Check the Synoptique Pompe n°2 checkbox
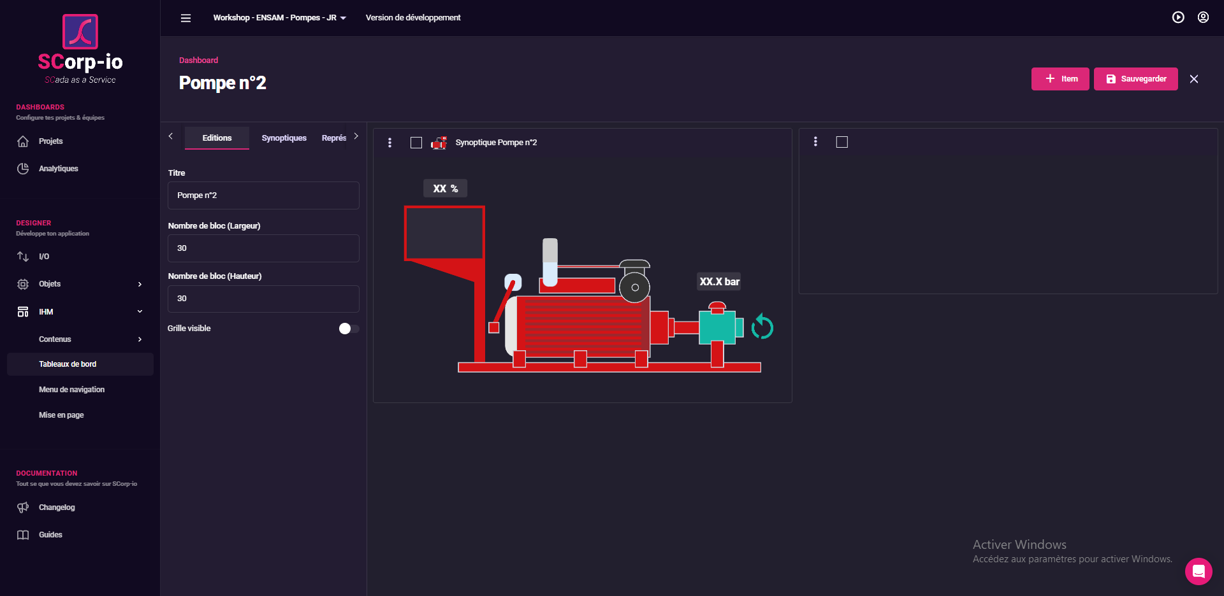The image size is (1224, 596). [416, 143]
